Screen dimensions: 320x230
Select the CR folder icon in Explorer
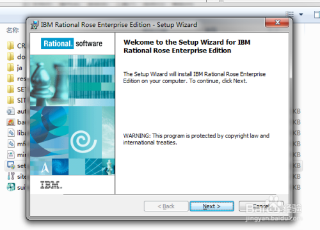point(10,46)
